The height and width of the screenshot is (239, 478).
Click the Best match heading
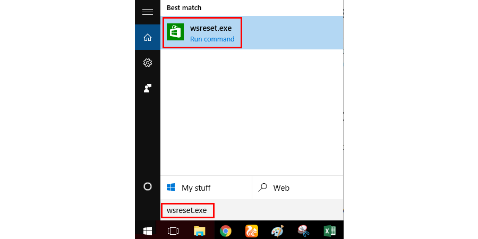184,7
